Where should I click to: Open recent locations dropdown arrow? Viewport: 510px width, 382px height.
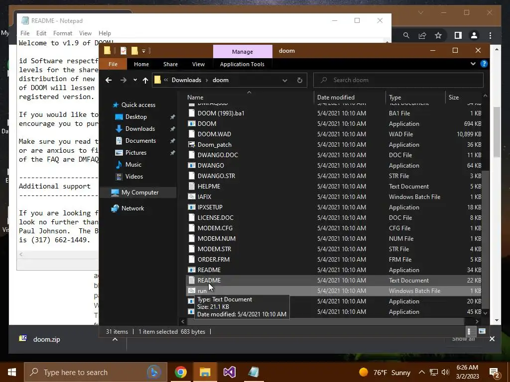click(135, 80)
